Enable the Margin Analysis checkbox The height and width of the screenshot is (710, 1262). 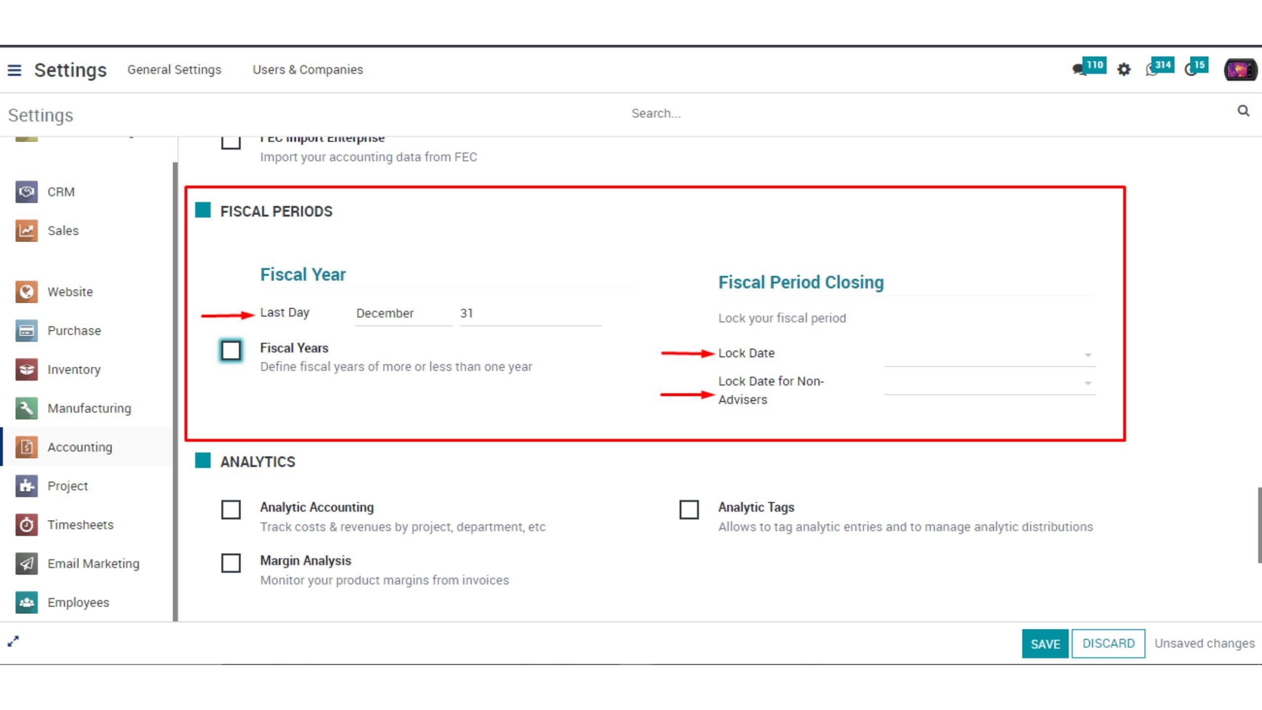[231, 563]
